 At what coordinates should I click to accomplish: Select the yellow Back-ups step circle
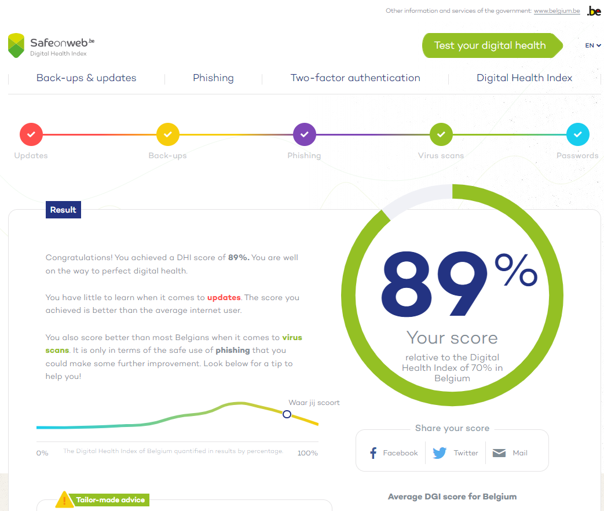coord(168,134)
